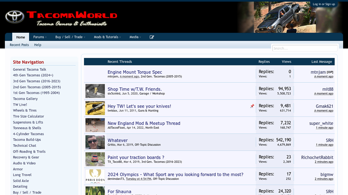This screenshot has height=195, width=348.
Task: Open the new post compose icon
Action: [x=152, y=37]
